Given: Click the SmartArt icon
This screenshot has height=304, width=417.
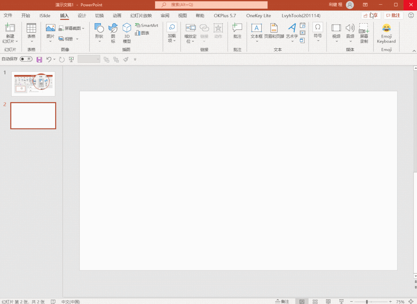Looking at the screenshot, I should coord(146,26).
